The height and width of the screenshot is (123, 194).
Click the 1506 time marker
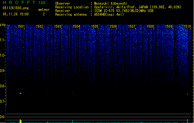click(113, 26)
